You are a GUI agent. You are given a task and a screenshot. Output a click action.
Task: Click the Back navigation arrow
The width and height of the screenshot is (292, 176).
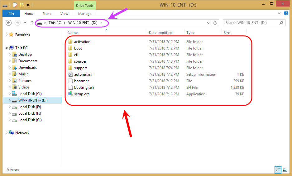(x=8, y=23)
